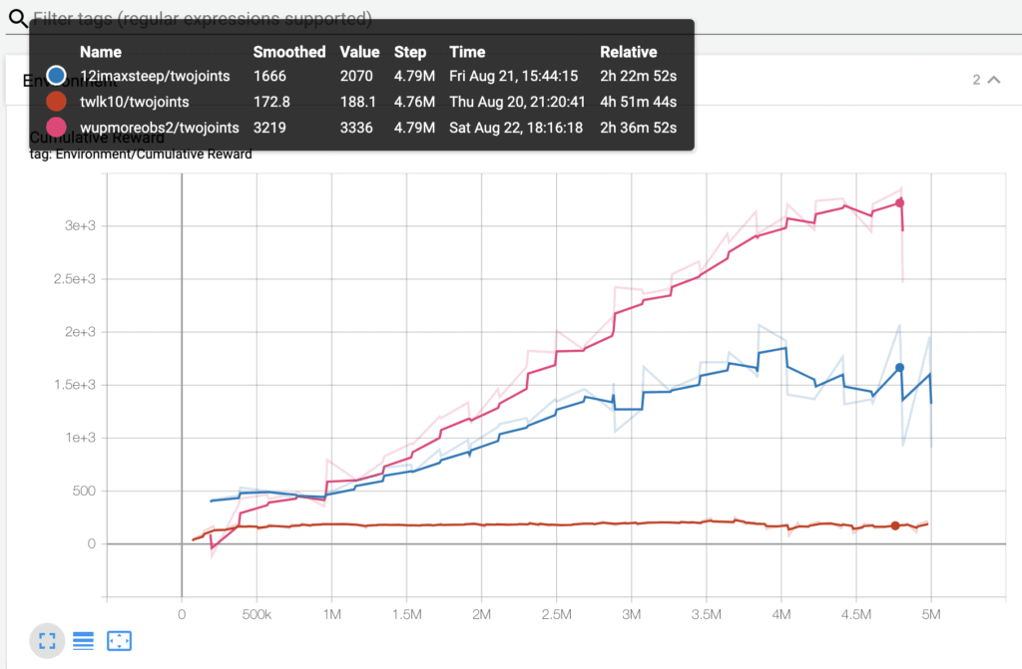Click the fit domain to data icon
Viewport: 1022px width, 669px height.
[x=120, y=641]
